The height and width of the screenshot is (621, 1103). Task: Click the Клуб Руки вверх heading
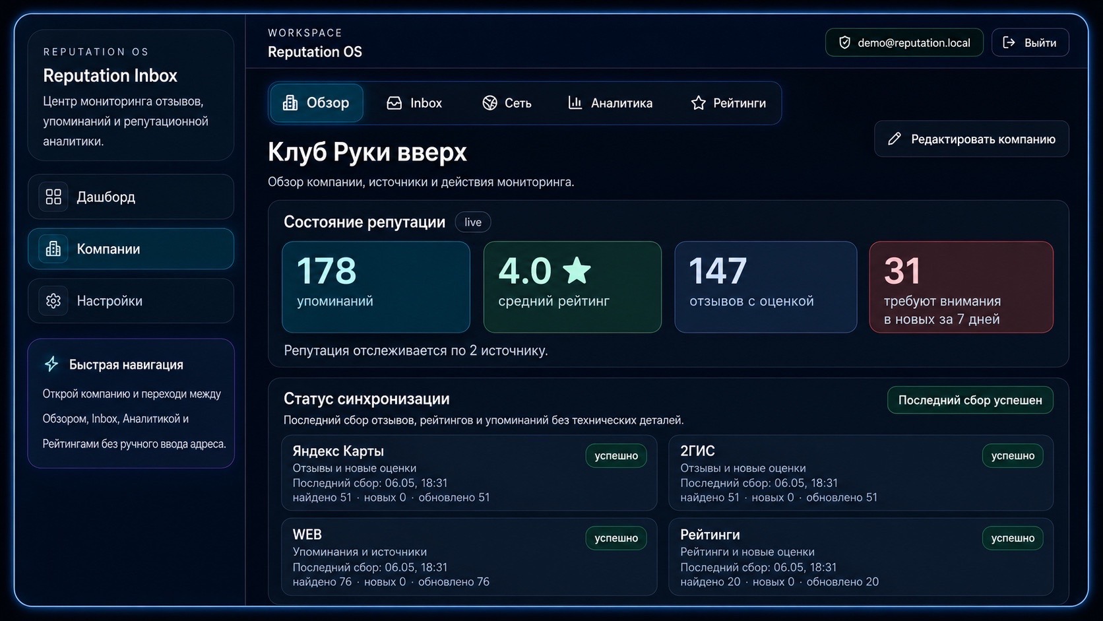coord(367,152)
